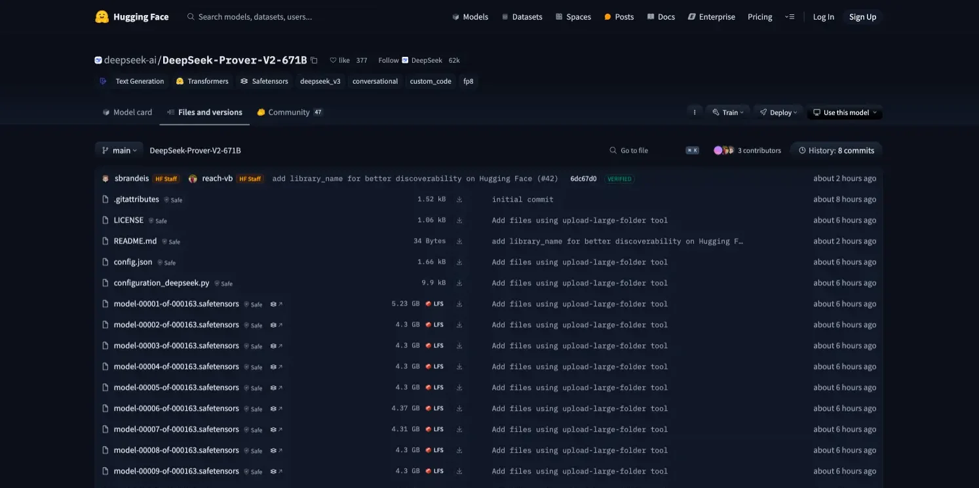The width and height of the screenshot is (979, 488).
Task: Click the Log In link
Action: point(823,17)
